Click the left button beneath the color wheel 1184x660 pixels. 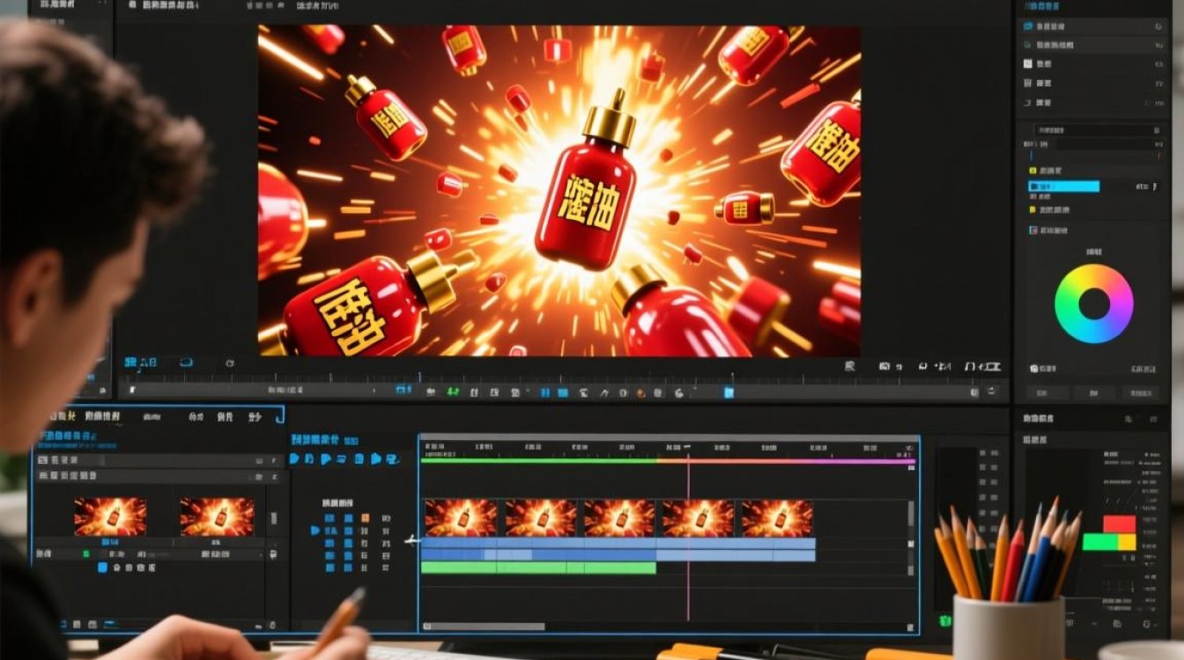[x=1047, y=392]
